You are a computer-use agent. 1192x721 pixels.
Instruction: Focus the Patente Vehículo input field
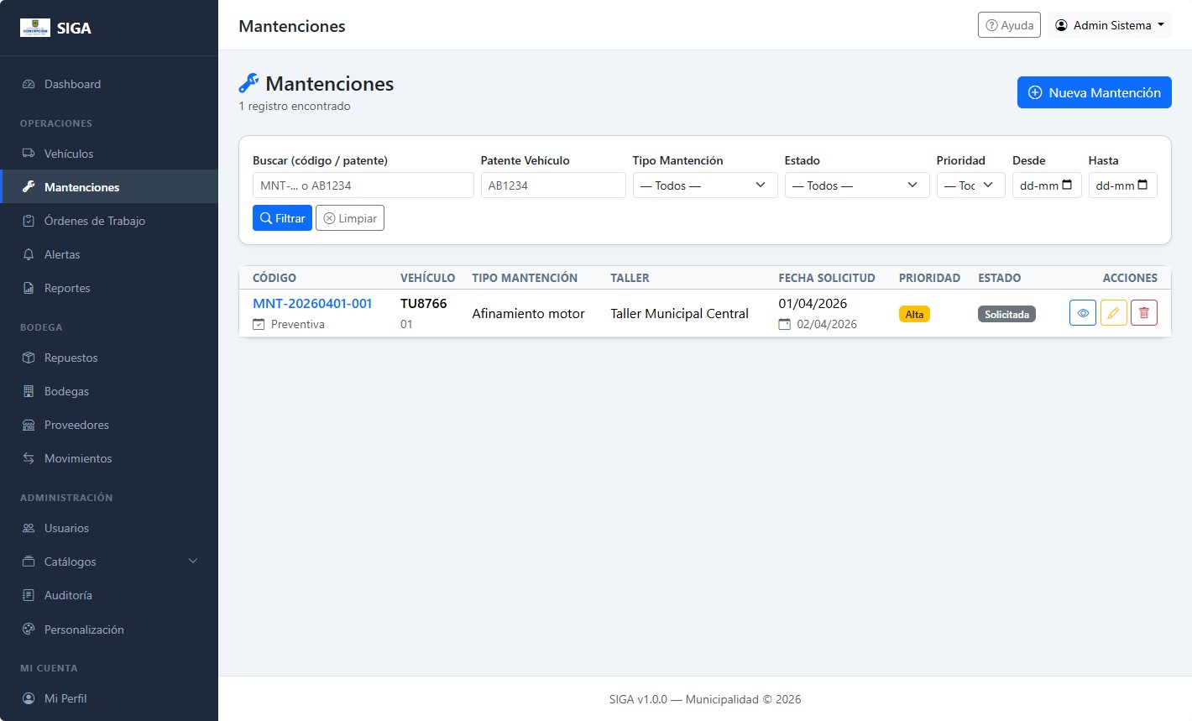[x=553, y=185]
